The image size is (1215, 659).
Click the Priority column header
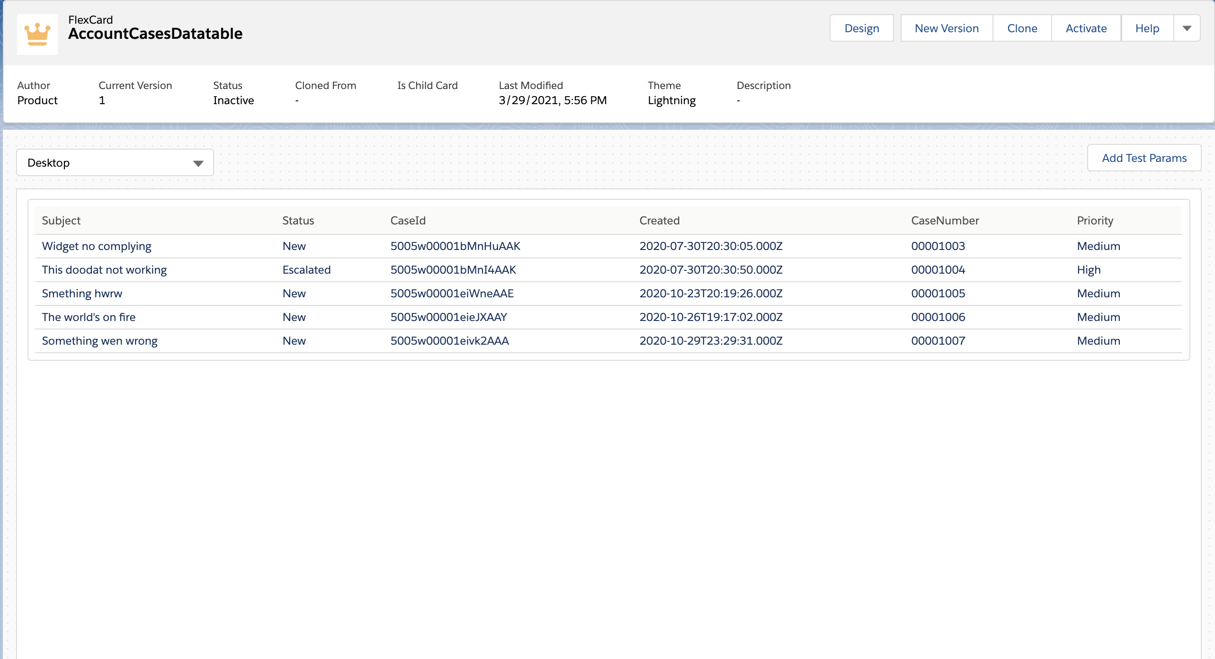[x=1095, y=221]
